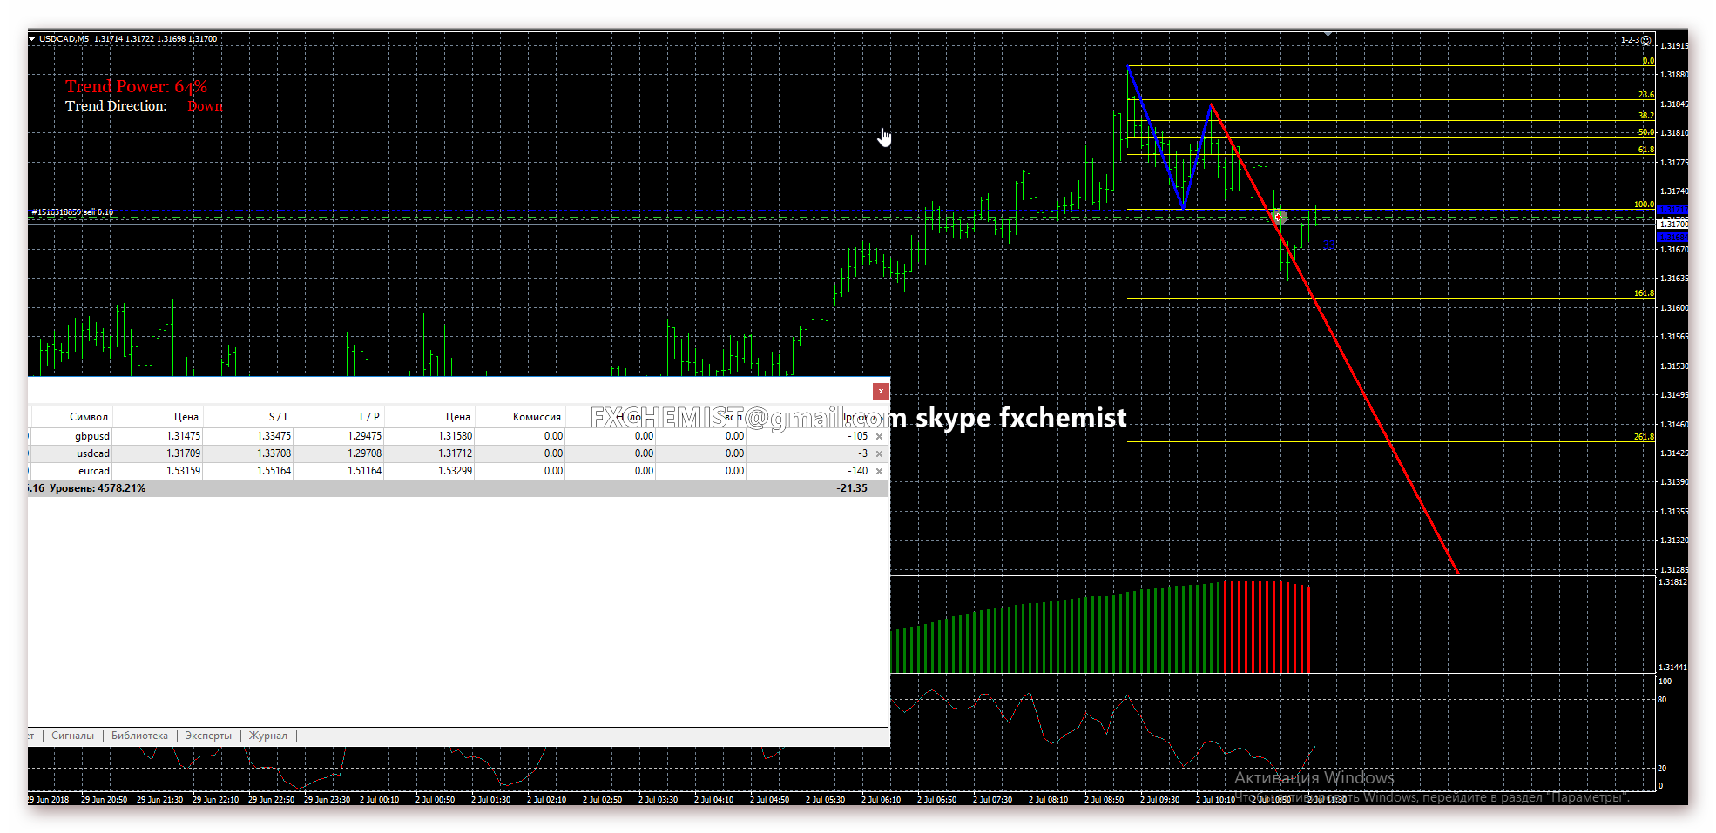Click the Trend Power 64% label
Screen dimensions: 1716x833
point(137,87)
